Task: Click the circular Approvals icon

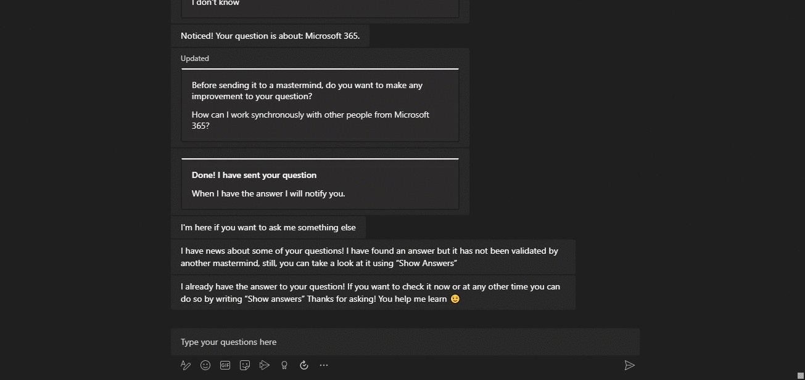Action: click(x=304, y=365)
